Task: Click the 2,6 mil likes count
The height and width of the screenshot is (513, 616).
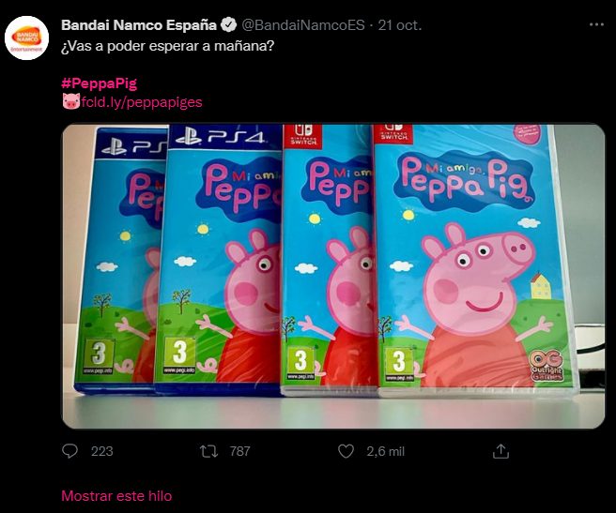Action: (385, 451)
